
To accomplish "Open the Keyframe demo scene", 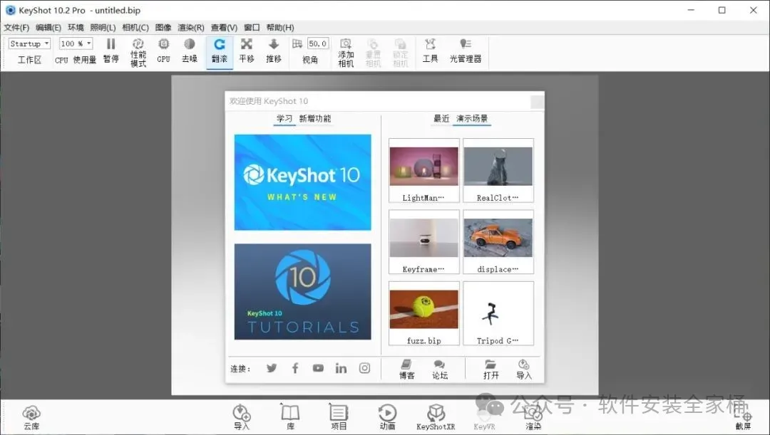I will [423, 242].
